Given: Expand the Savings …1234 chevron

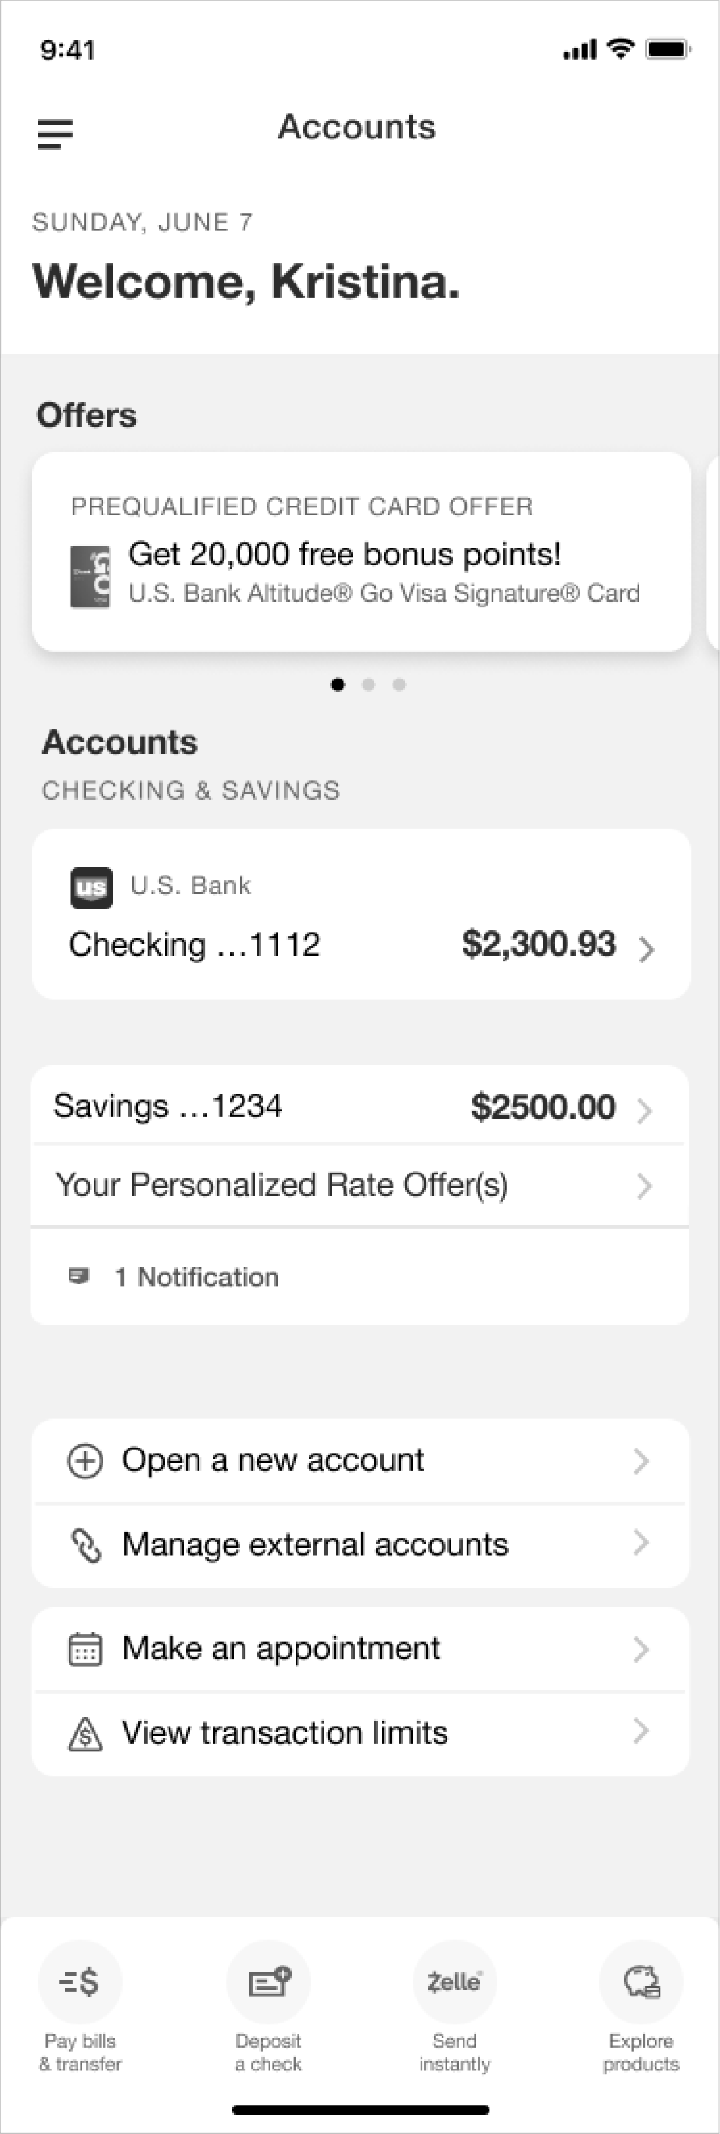Looking at the screenshot, I should pos(644,1110).
